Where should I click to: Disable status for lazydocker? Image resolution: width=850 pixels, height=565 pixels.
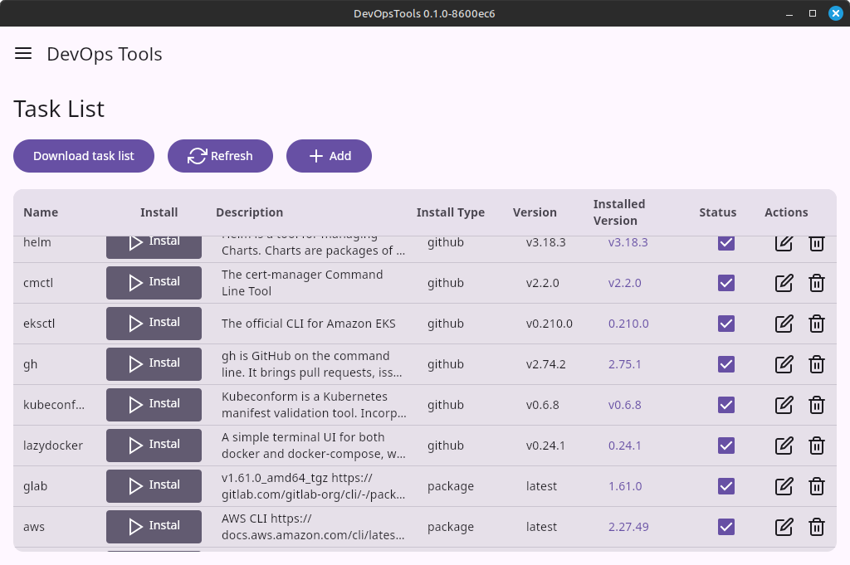tap(726, 446)
